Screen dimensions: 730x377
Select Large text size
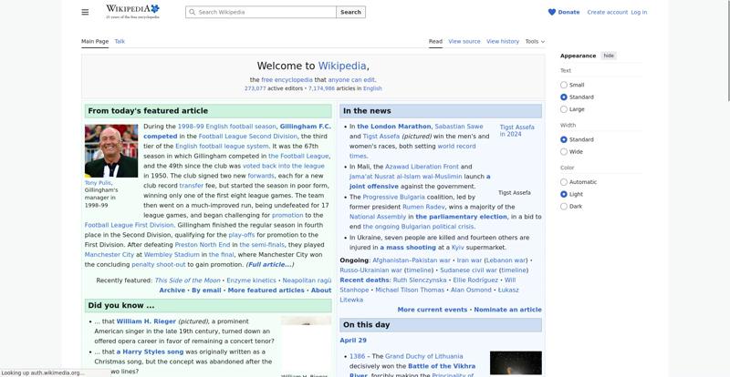[x=564, y=109]
